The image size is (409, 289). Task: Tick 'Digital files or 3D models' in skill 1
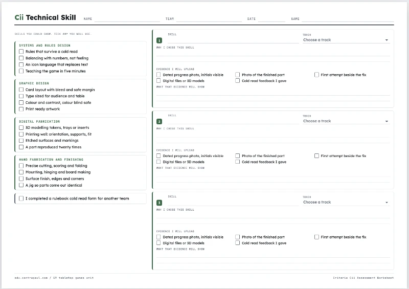(x=158, y=81)
